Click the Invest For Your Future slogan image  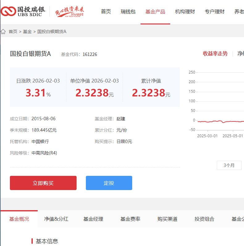69,12
